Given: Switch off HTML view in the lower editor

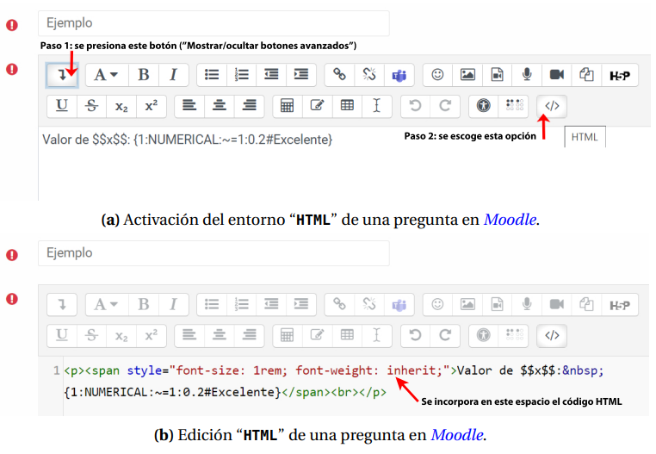Looking at the screenshot, I should pyautogui.click(x=552, y=335).
